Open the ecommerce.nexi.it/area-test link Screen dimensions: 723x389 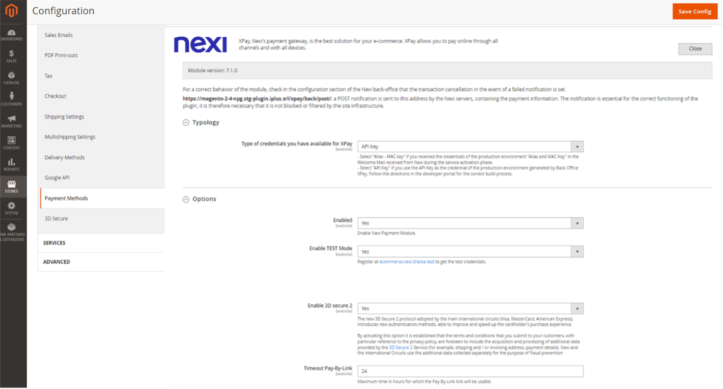point(407,262)
